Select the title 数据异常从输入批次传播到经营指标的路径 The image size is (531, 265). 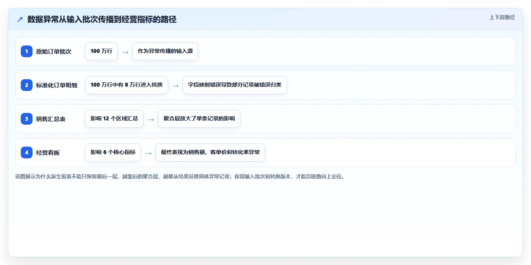(x=102, y=19)
